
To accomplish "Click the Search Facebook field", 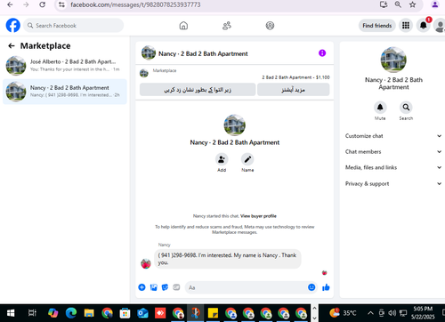I will click(73, 26).
